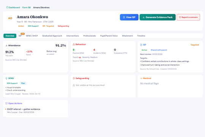Viewport: 205px width, 137px height.
Task: Select the Amber status tag
Action: 21,26
